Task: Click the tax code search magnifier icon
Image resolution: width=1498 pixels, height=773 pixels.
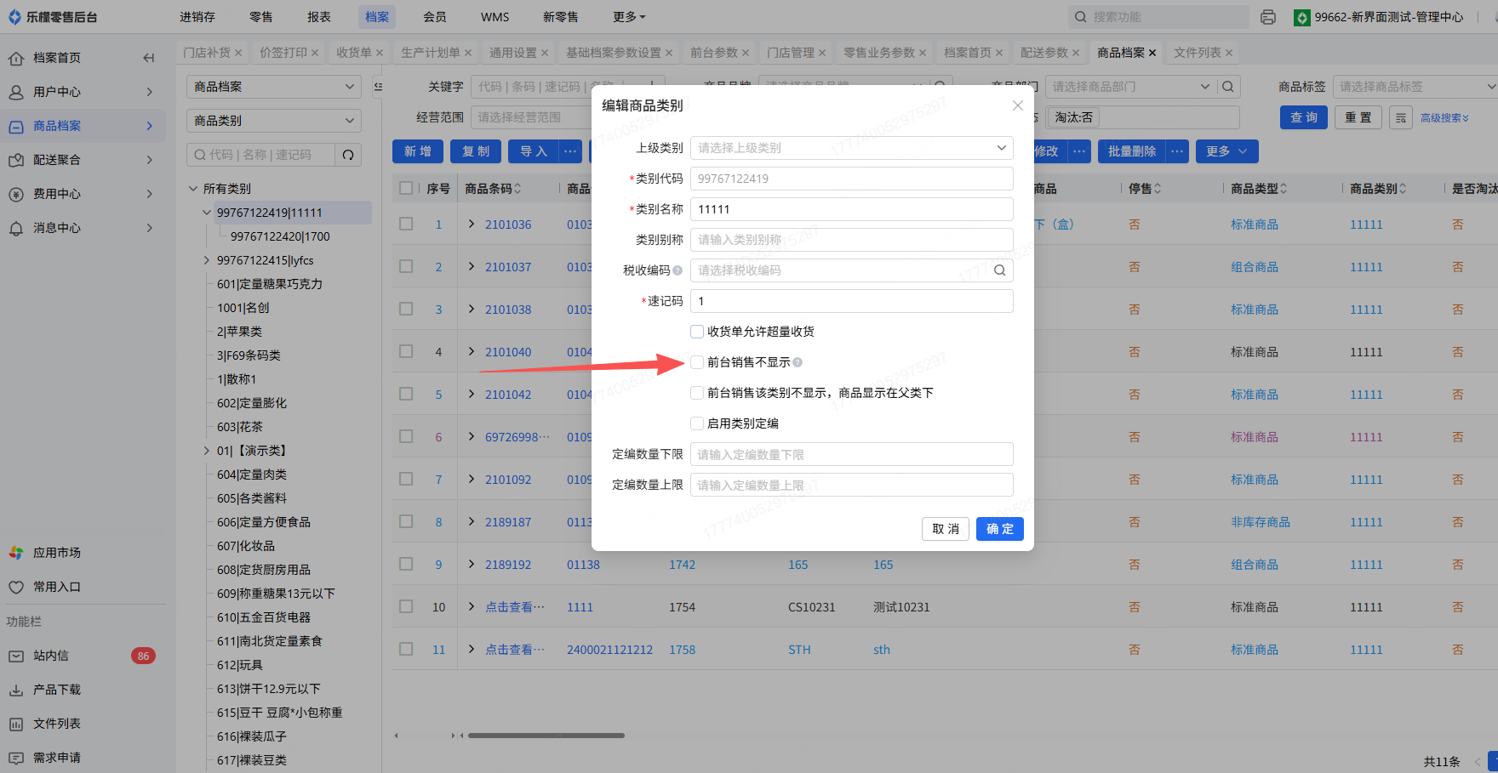Action: point(1000,270)
